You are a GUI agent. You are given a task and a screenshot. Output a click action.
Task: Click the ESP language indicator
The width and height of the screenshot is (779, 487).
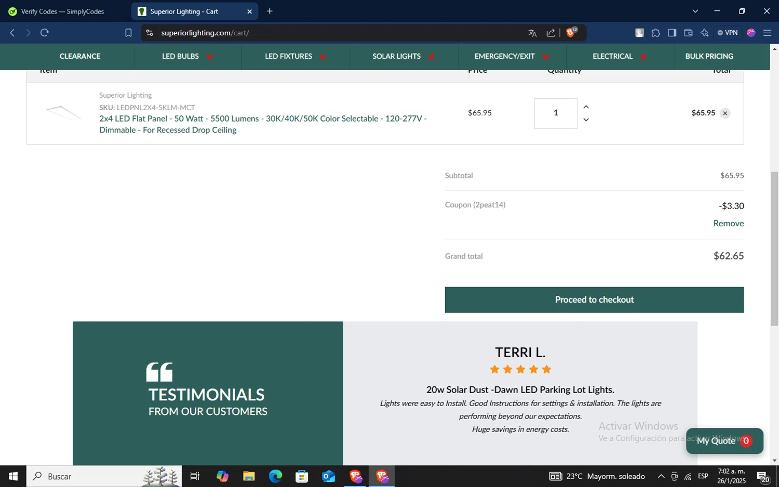point(703,476)
